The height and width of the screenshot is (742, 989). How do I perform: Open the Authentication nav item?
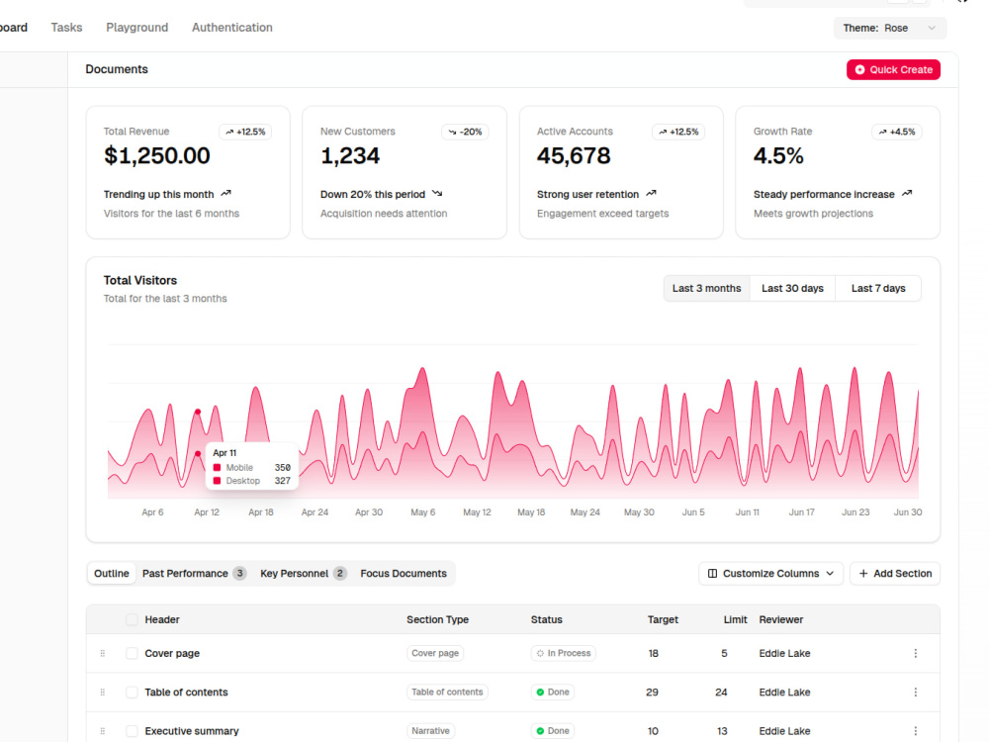(232, 28)
